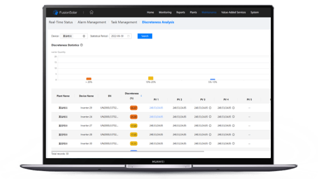
Task: Click Inverter-29 PV 3 info icon
Action: tap(210, 108)
